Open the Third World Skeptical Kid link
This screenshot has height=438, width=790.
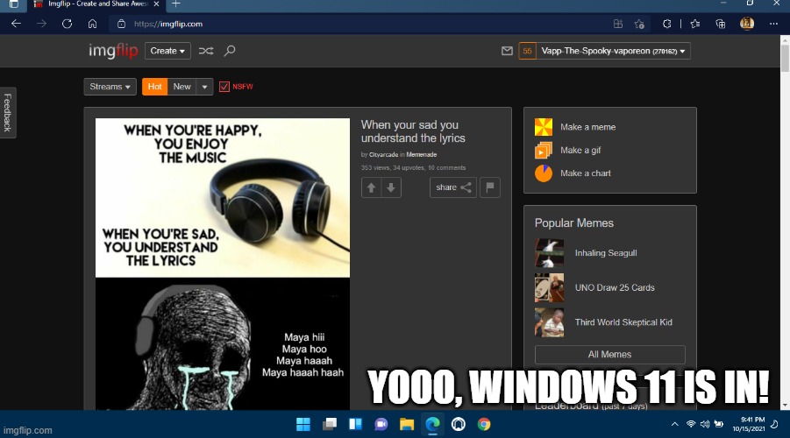pos(623,322)
